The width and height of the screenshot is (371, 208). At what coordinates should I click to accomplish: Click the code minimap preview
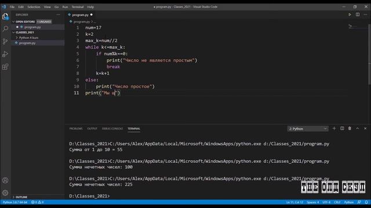click(357, 27)
